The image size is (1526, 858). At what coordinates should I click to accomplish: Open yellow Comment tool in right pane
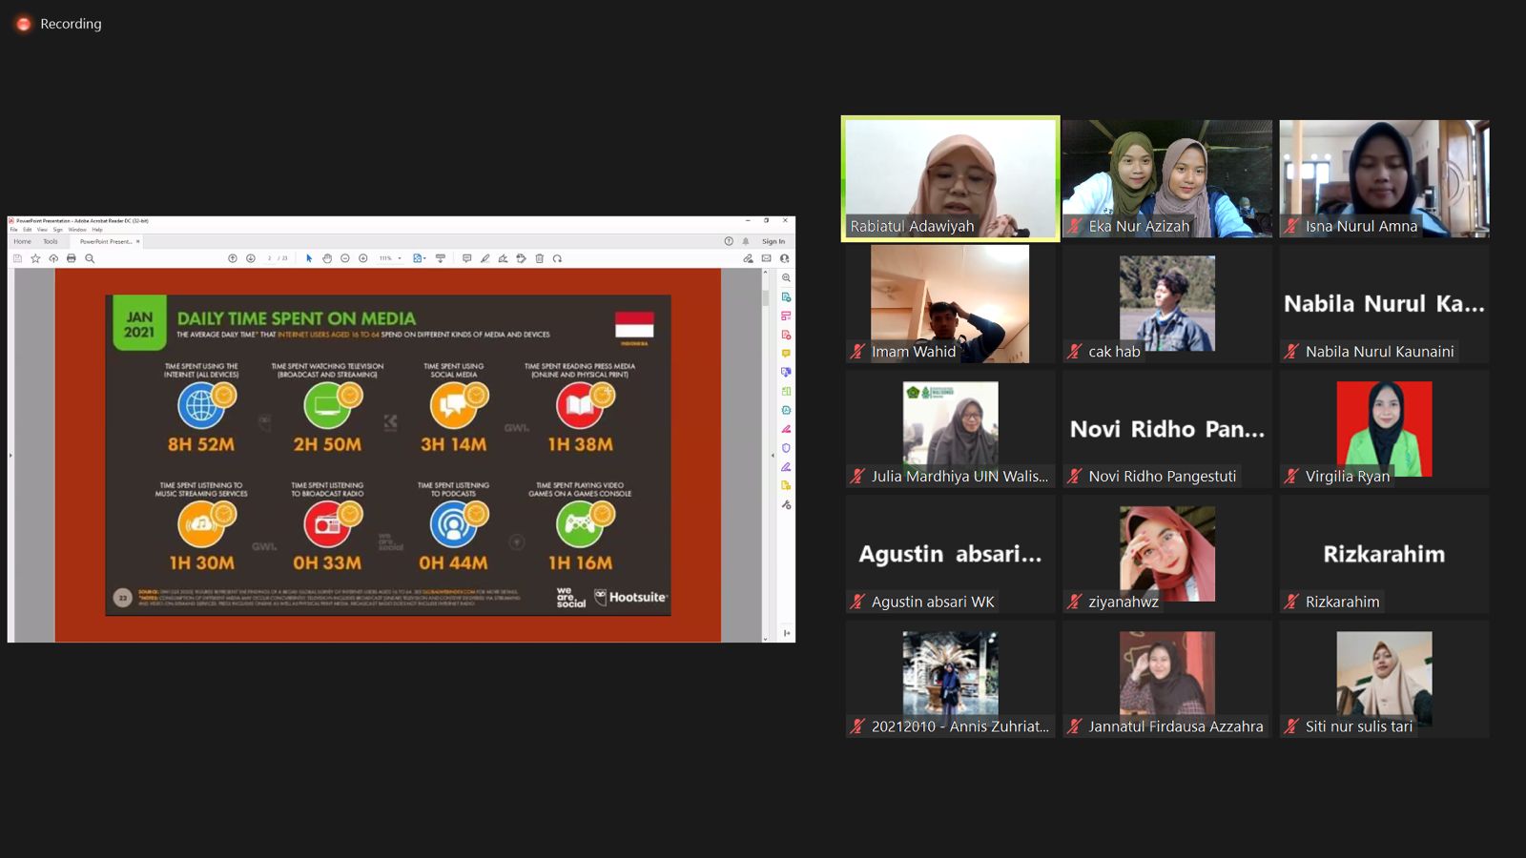(786, 354)
